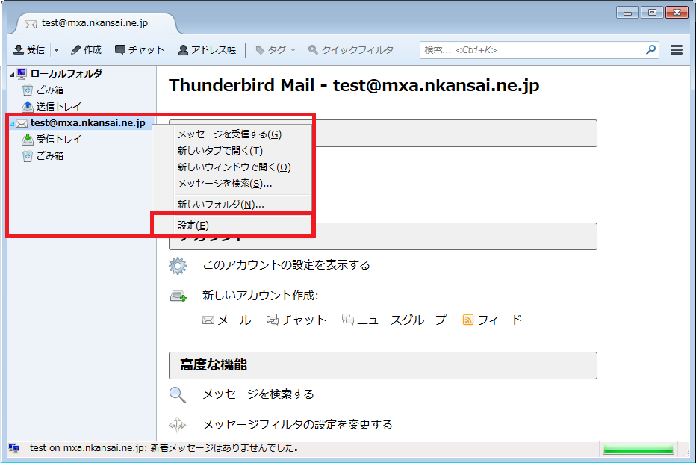This screenshot has width=696, height=463.
Task: Open the hamburger application menu
Action: 677,50
